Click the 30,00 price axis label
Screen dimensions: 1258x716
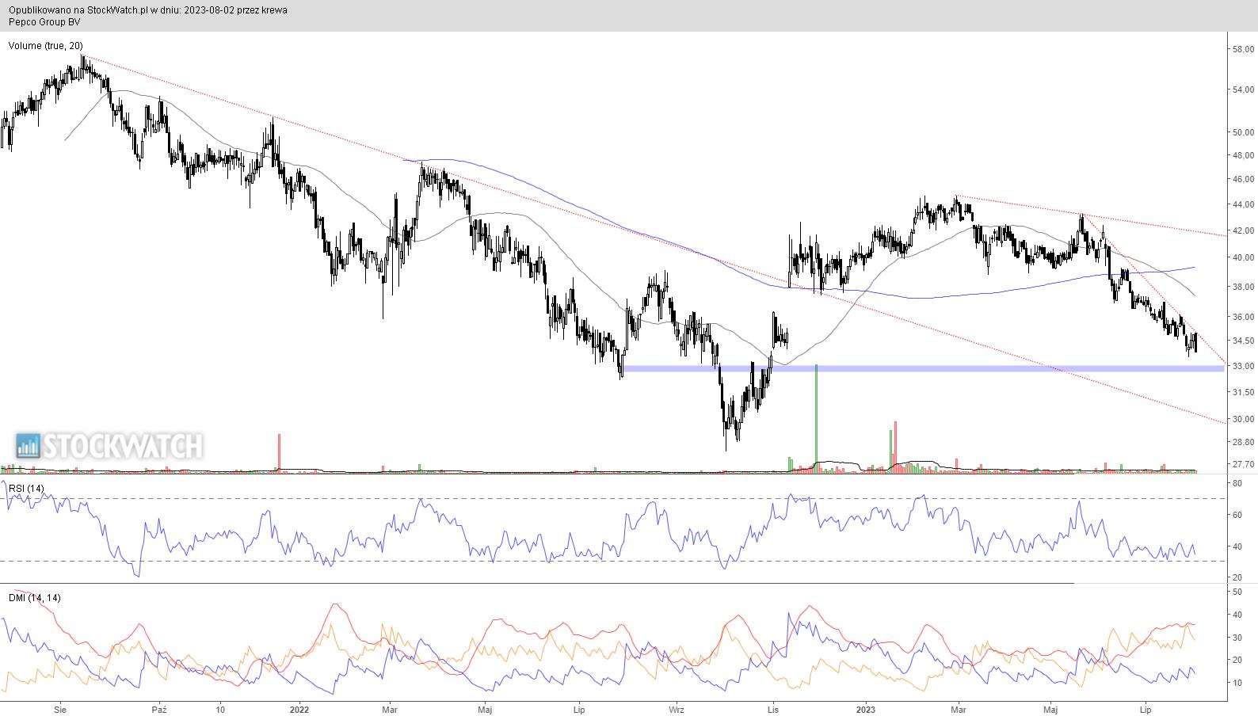(1243, 419)
